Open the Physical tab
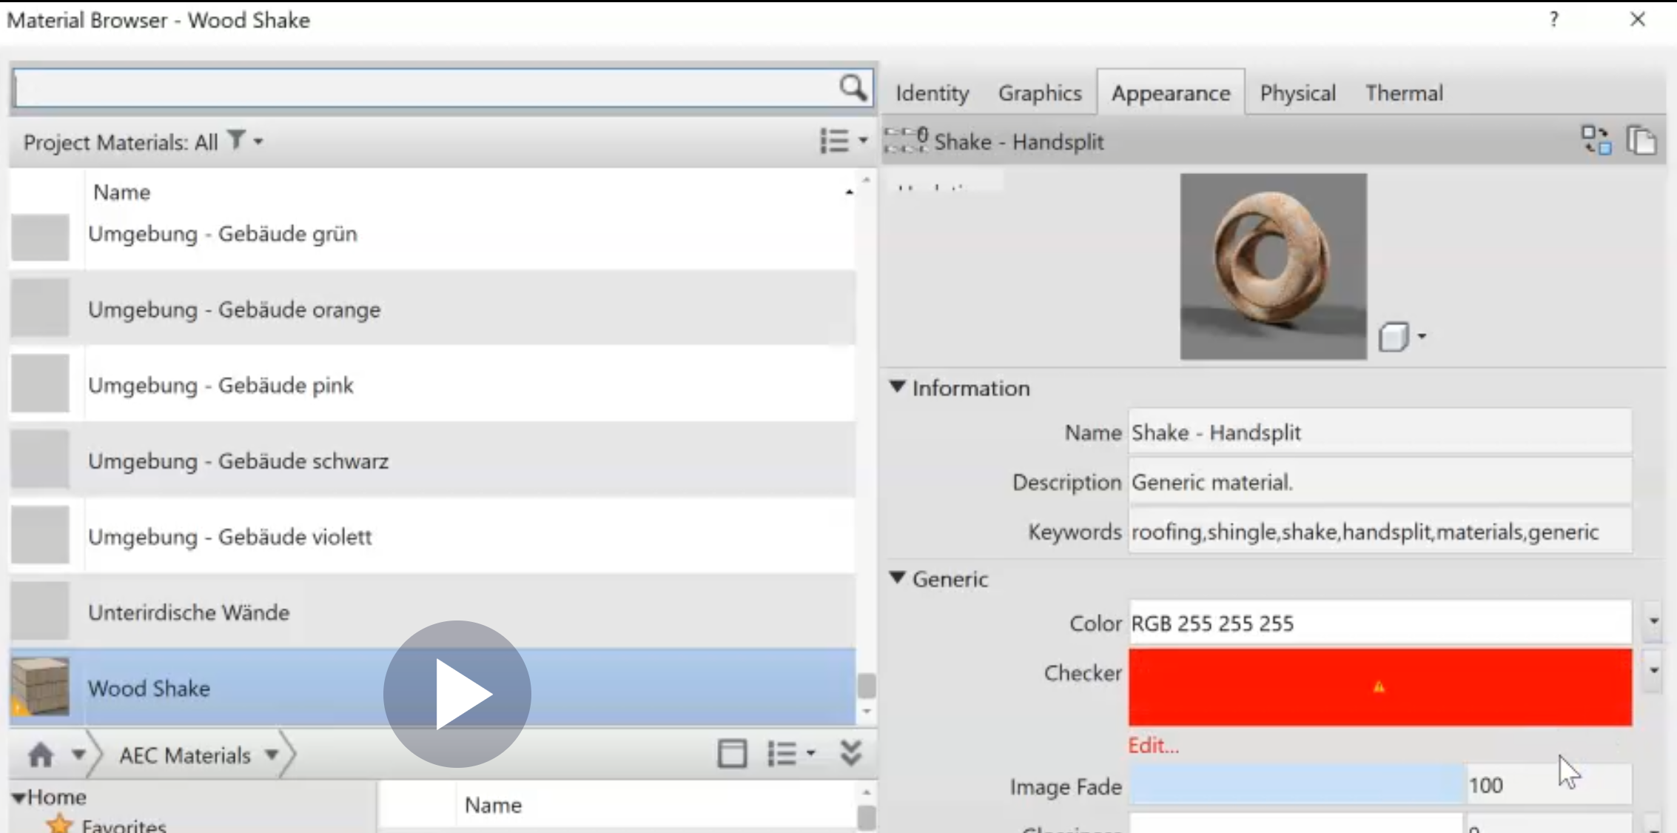 point(1297,93)
